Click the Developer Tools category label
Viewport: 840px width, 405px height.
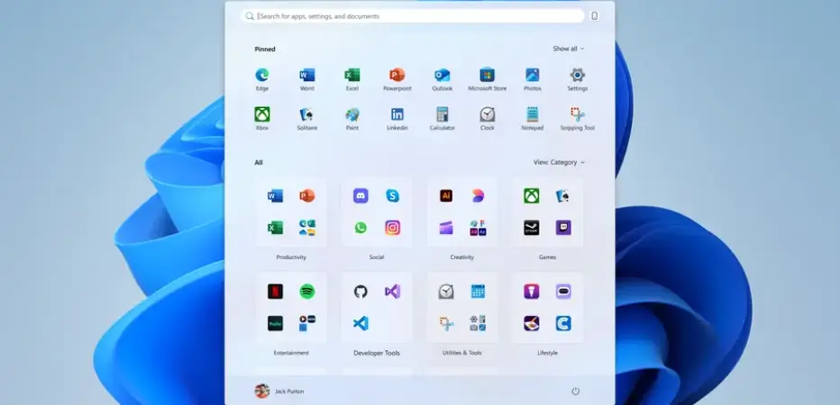377,353
